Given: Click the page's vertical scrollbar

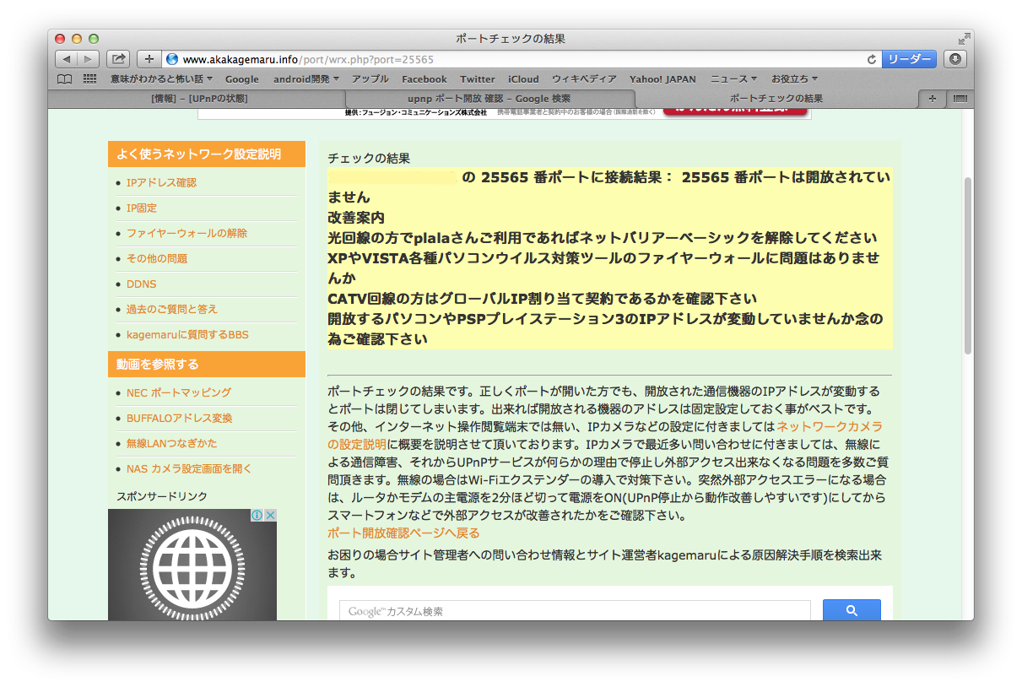Looking at the screenshot, I should (x=967, y=270).
